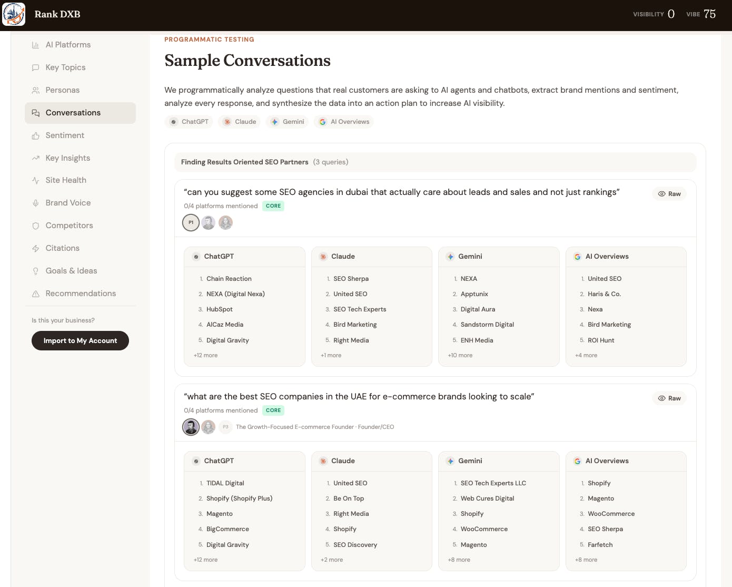Click the Google icon in first AI Overviews card
Viewport: 732px width, 587px height.
pos(577,257)
